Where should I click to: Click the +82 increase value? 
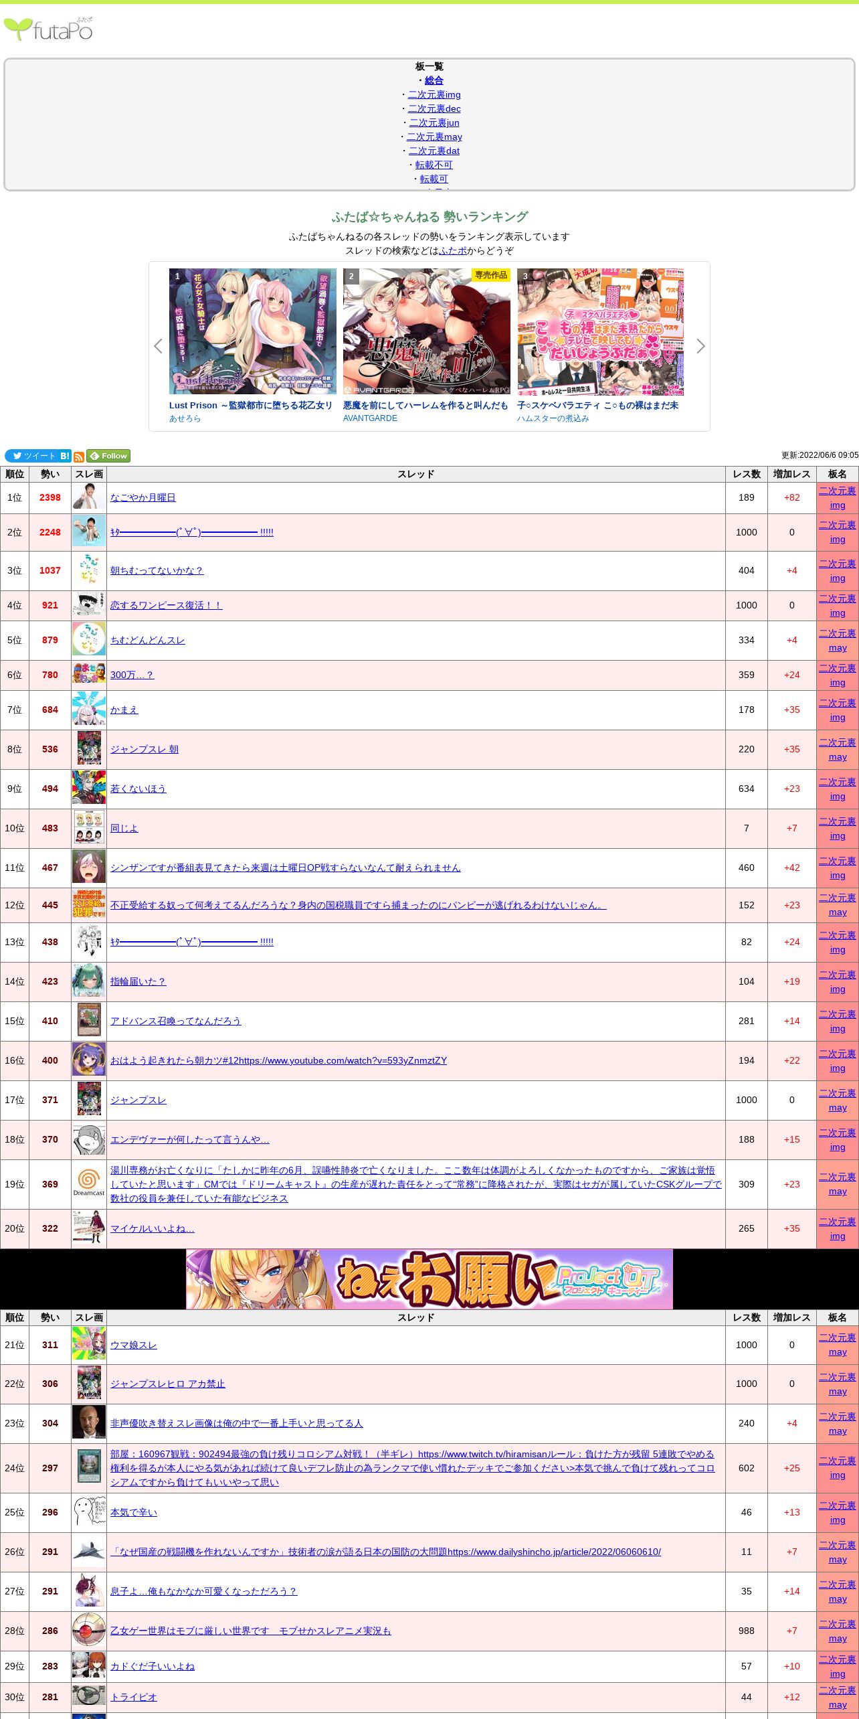pos(792,497)
